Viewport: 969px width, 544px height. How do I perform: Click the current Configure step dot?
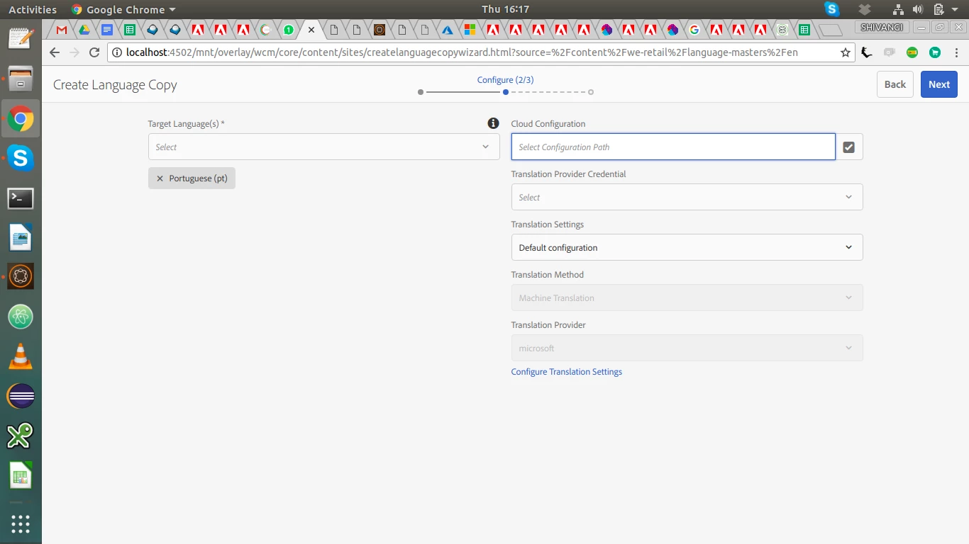point(505,92)
